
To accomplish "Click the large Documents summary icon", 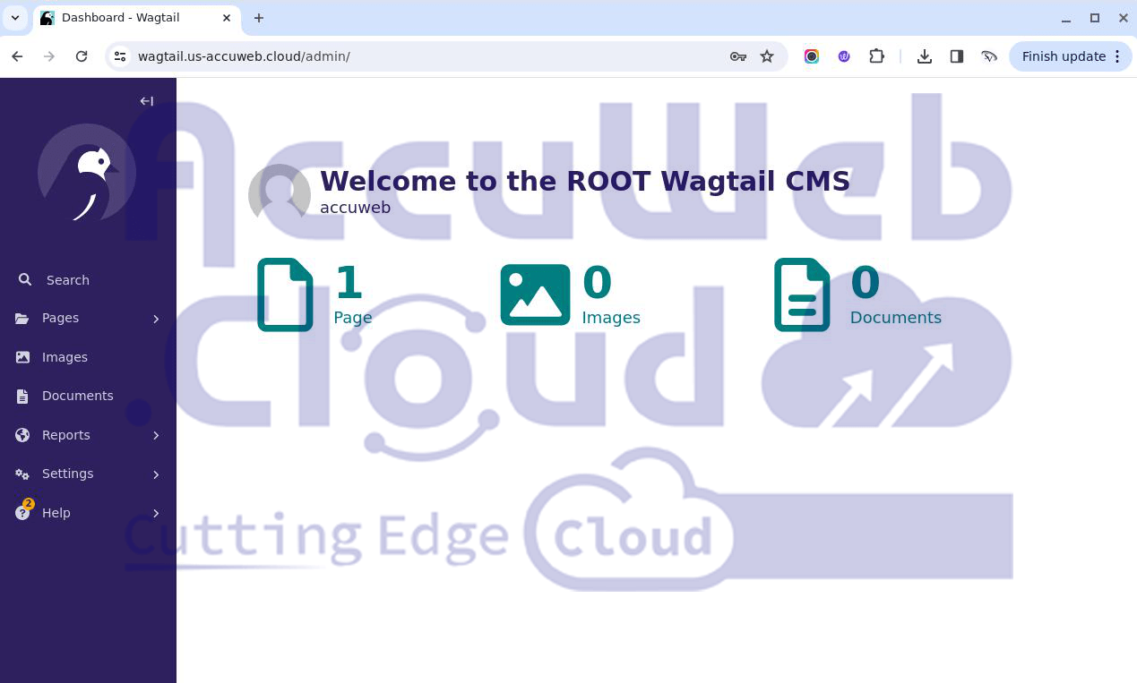I will point(802,295).
